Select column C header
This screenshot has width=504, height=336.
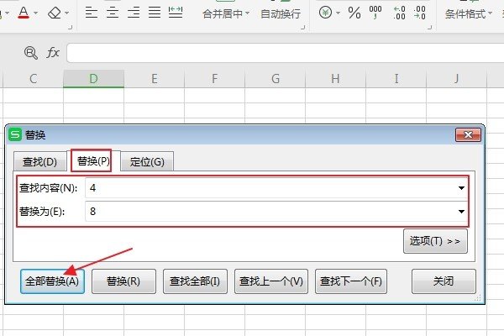click(x=33, y=79)
